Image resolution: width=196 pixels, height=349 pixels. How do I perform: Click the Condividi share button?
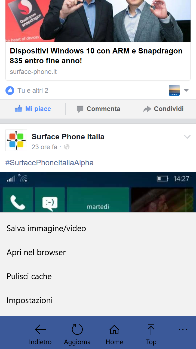pos(164,109)
